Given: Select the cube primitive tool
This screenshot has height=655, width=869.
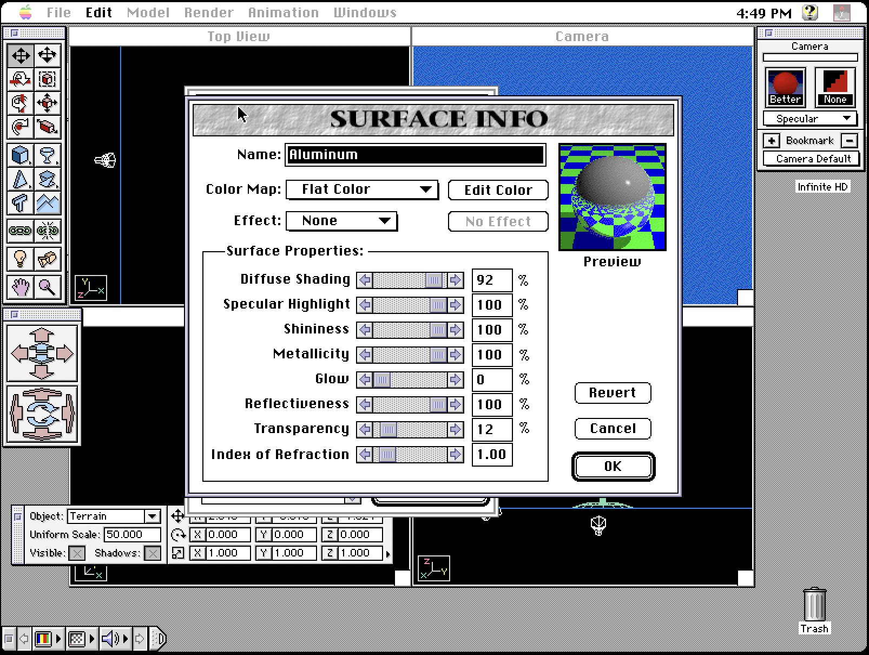Looking at the screenshot, I should [19, 156].
